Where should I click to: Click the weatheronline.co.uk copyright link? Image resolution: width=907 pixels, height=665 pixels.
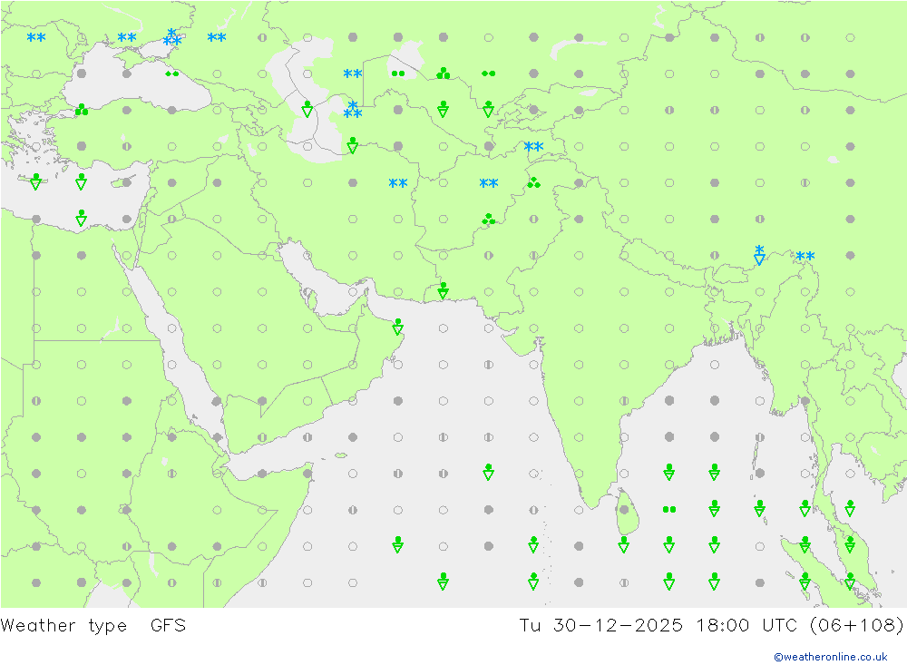coord(831,657)
